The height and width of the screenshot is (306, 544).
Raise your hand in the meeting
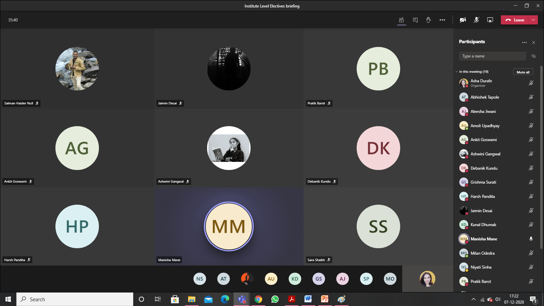coord(428,20)
